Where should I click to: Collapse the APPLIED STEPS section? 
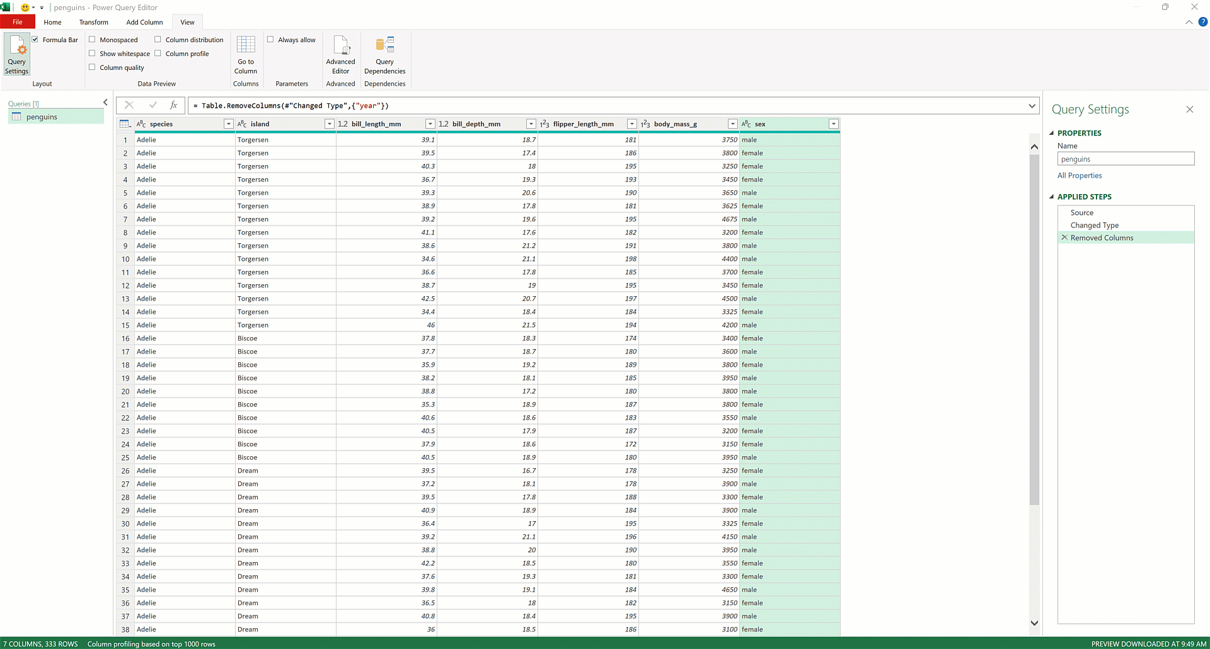tap(1051, 197)
